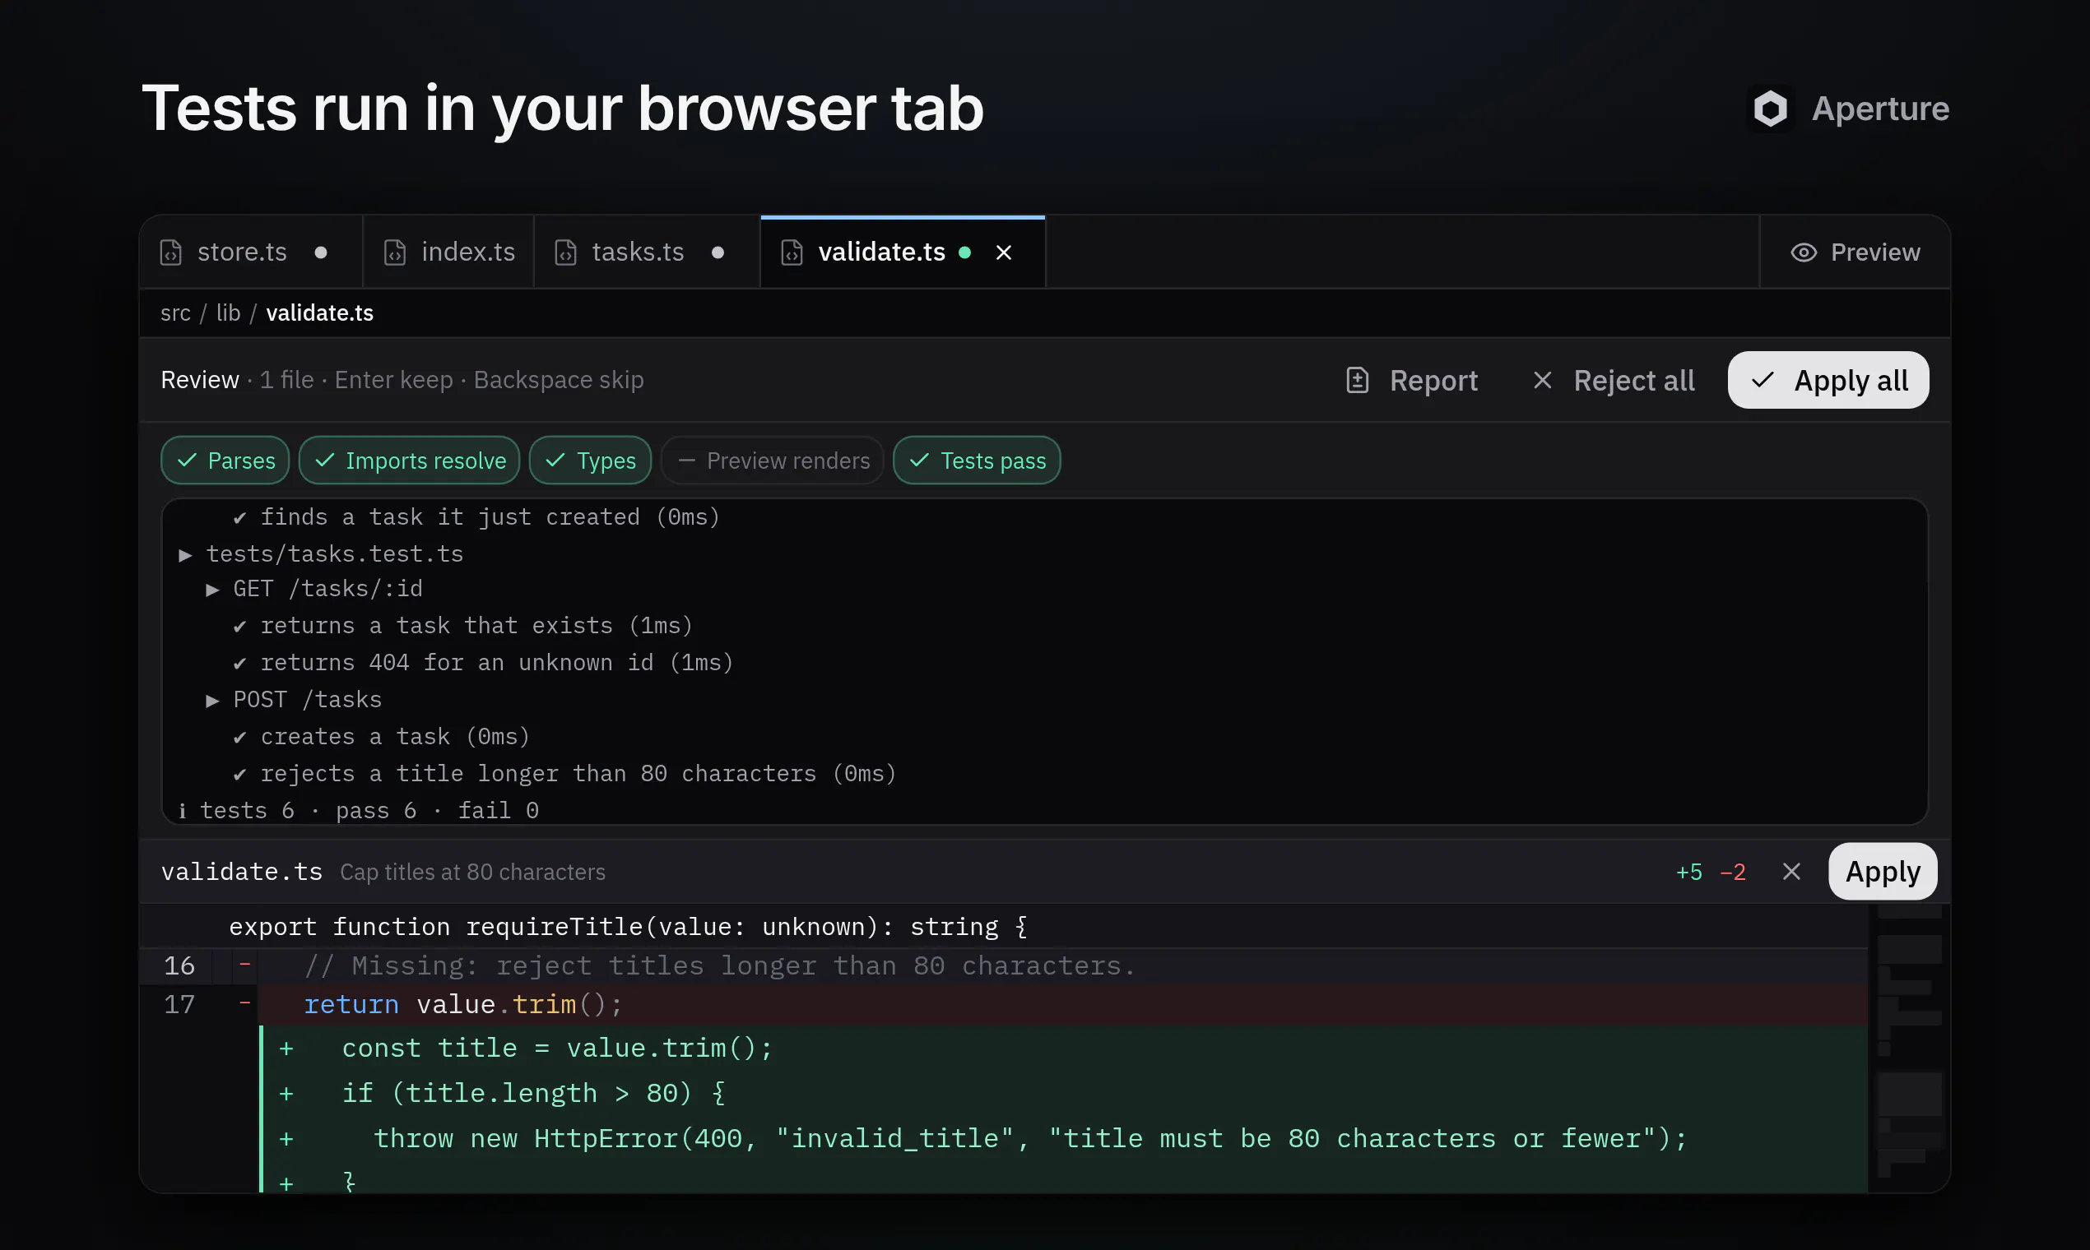
Task: Click the Preview renders chip
Action: click(x=773, y=461)
